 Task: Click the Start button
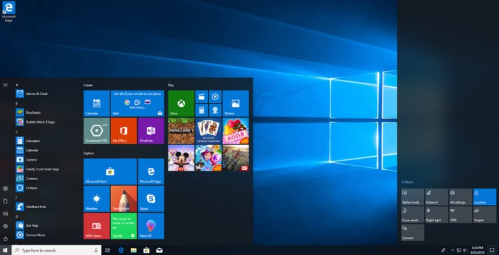tap(5, 250)
